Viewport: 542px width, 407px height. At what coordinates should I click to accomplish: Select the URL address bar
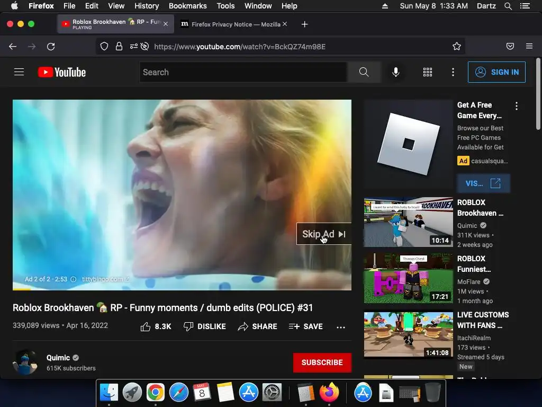pyautogui.click(x=280, y=47)
